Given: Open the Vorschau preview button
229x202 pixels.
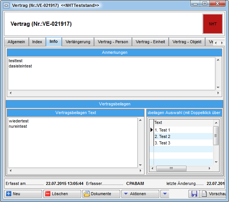Looking at the screenshot, I should (x=214, y=194).
